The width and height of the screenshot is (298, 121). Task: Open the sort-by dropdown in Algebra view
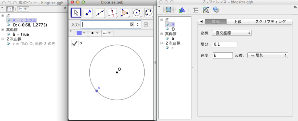[23, 9]
